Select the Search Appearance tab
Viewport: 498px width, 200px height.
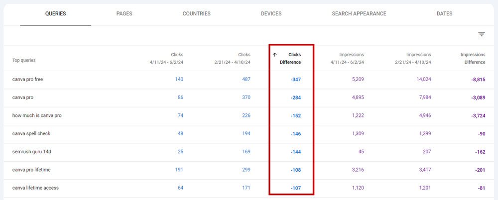(x=359, y=14)
